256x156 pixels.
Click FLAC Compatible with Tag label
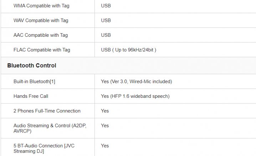pyautogui.click(x=42, y=50)
